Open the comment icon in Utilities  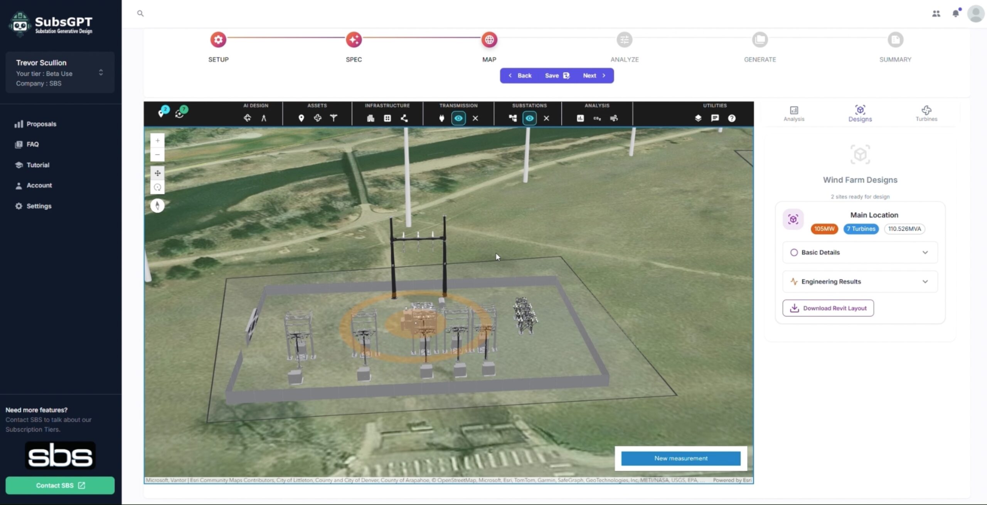[x=715, y=118]
